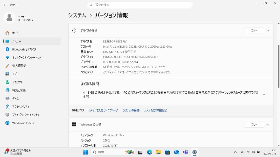Click the device name DESKTOP-86KSPIV
The height and width of the screenshot is (157, 280).
pyautogui.click(x=115, y=42)
